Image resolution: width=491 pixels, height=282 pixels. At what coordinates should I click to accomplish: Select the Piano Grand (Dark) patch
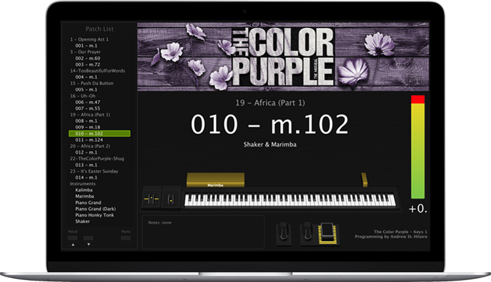point(96,209)
